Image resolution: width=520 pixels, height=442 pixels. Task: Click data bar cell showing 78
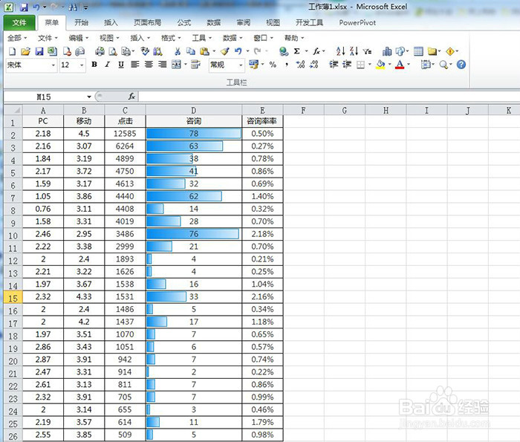tap(194, 134)
